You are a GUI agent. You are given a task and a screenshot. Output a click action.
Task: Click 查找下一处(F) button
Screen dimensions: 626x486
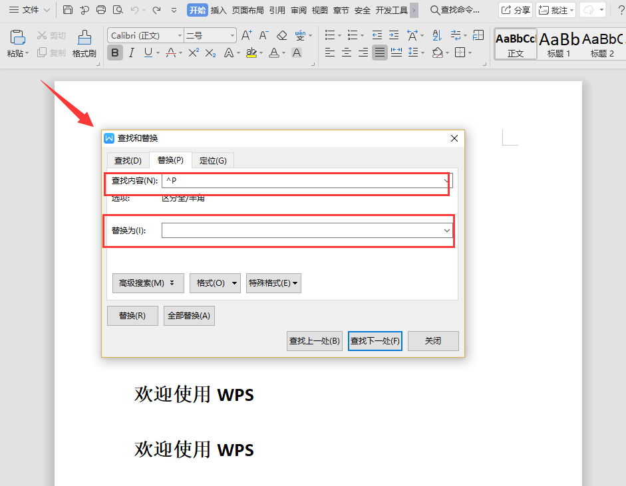pos(375,341)
